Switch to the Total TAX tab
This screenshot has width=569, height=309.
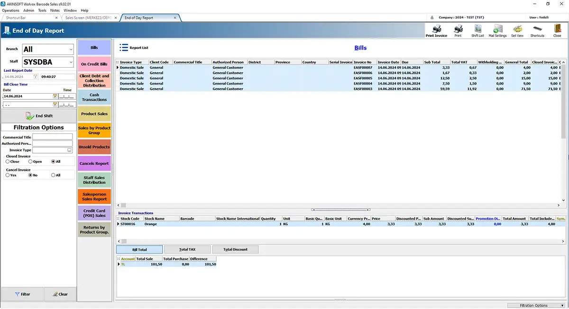(187, 249)
